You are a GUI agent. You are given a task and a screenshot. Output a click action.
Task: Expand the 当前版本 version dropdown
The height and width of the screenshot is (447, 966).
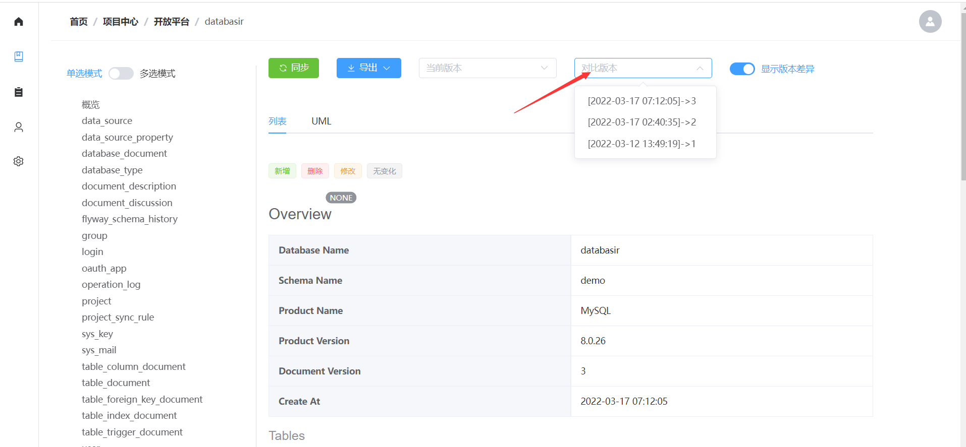pos(487,68)
